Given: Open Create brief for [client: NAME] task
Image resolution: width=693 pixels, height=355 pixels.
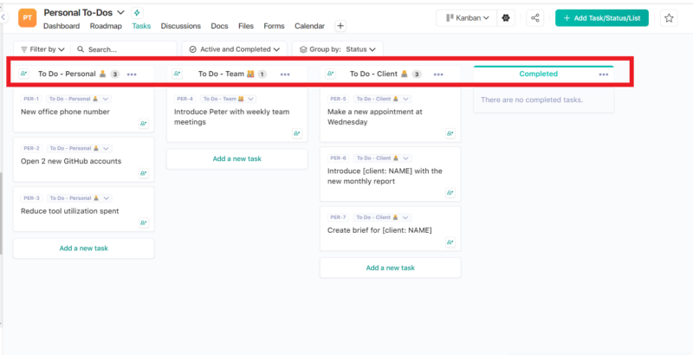Looking at the screenshot, I should coord(379,230).
